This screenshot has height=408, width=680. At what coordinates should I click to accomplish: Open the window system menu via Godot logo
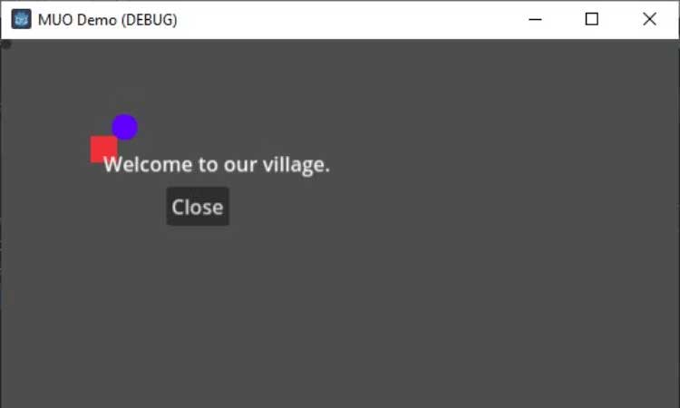(21, 20)
